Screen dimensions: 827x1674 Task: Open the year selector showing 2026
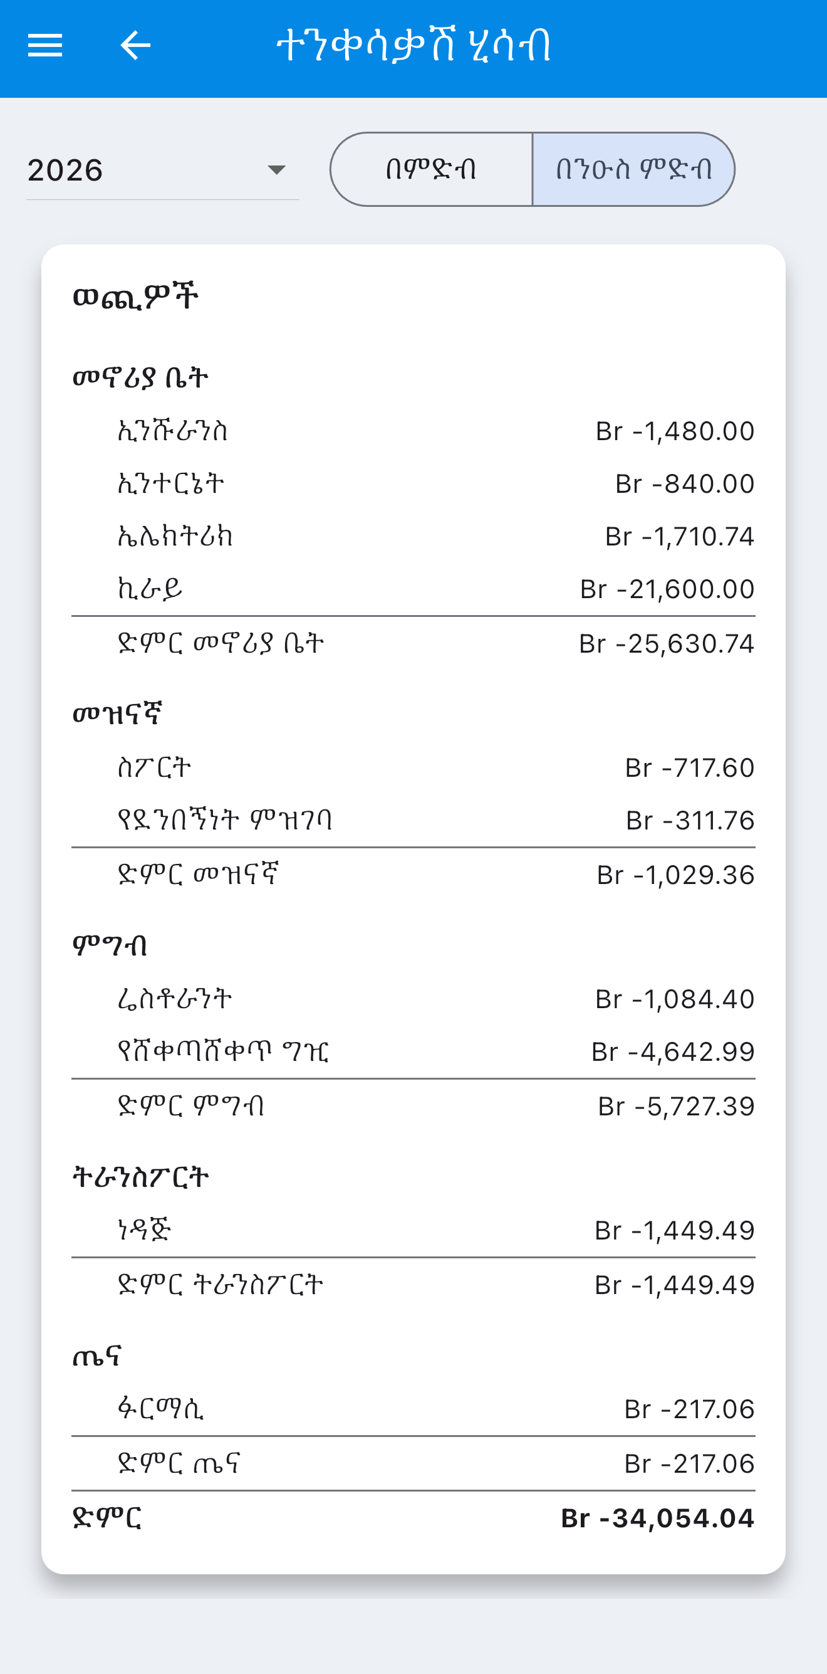pyautogui.click(x=162, y=171)
